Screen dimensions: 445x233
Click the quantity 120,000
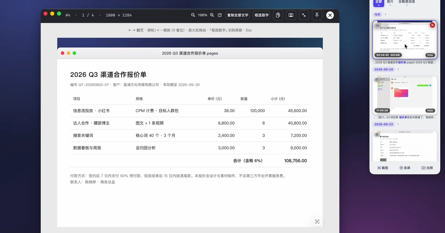pyautogui.click(x=257, y=111)
